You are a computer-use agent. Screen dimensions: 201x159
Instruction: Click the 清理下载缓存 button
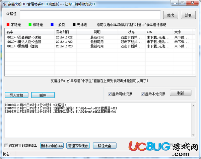click(x=78, y=146)
